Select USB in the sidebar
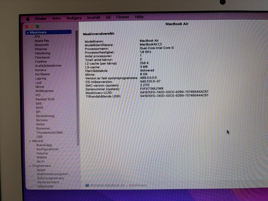The width and height of the screenshot is (268, 201). pos(39,137)
